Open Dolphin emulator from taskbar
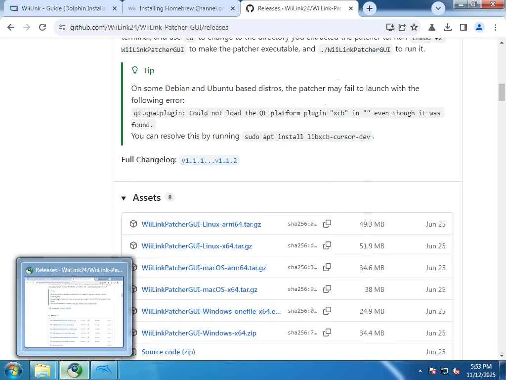 tap(105, 370)
